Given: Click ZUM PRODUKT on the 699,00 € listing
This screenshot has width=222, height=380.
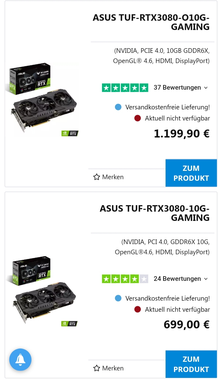Looking at the screenshot, I should point(191,364).
